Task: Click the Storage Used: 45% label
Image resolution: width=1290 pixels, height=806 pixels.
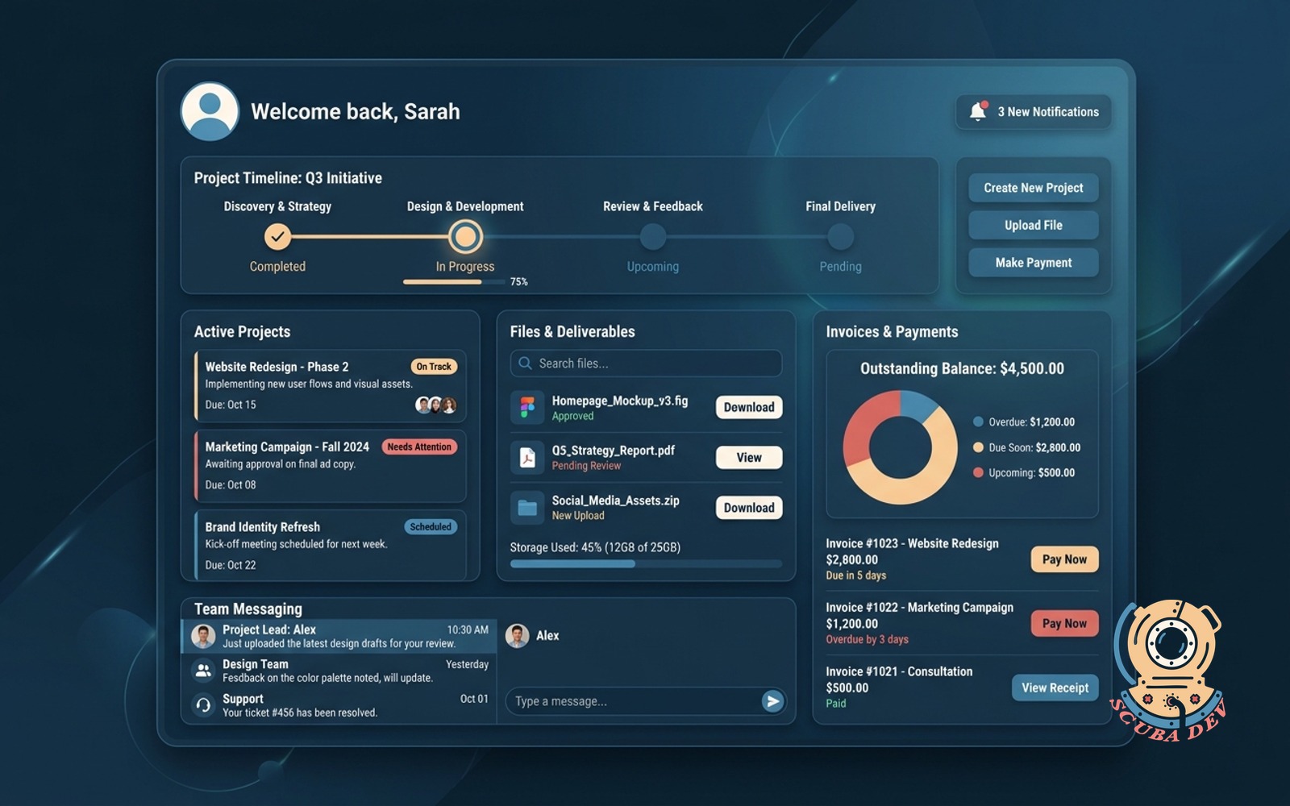Action: click(595, 547)
